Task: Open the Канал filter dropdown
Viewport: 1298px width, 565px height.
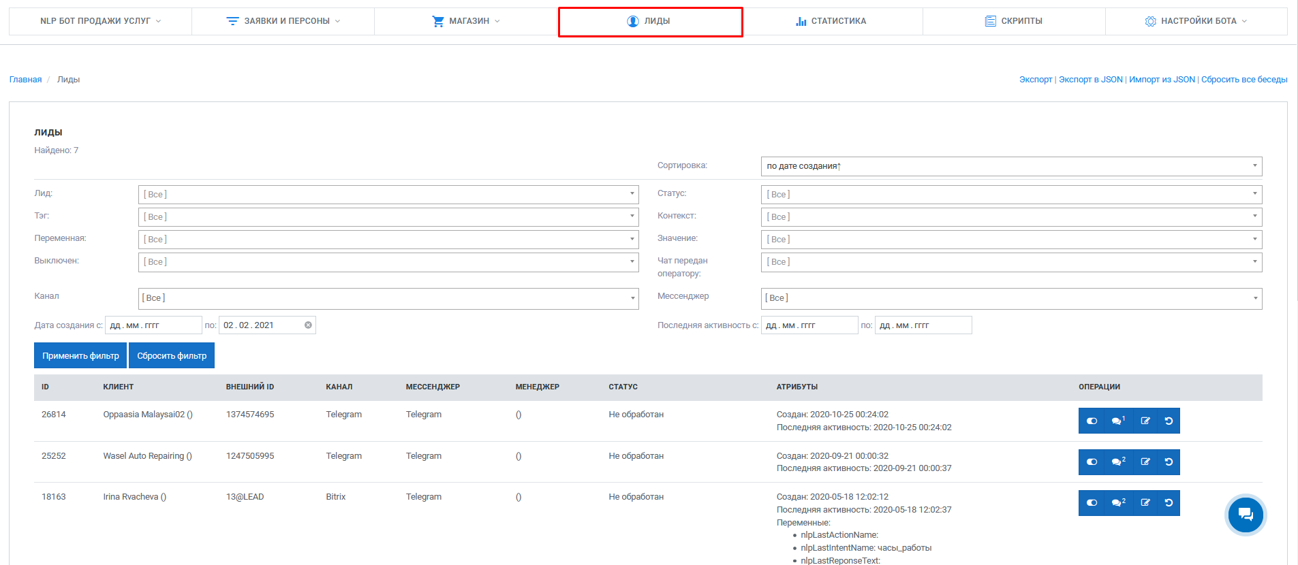Action: click(x=388, y=298)
